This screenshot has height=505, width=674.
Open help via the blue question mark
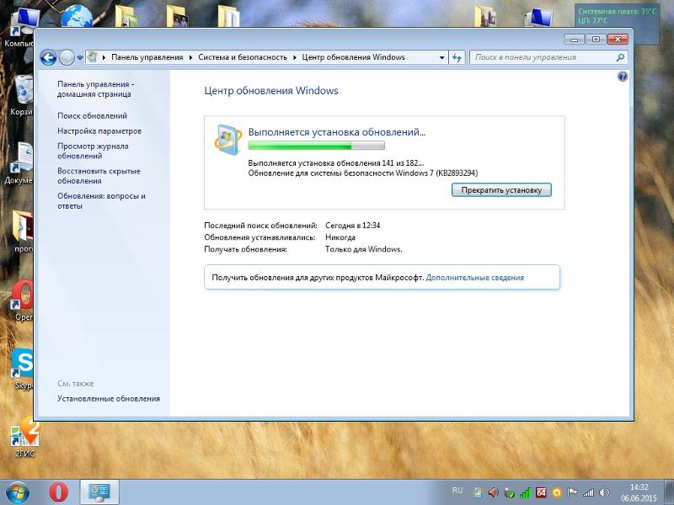(x=623, y=77)
